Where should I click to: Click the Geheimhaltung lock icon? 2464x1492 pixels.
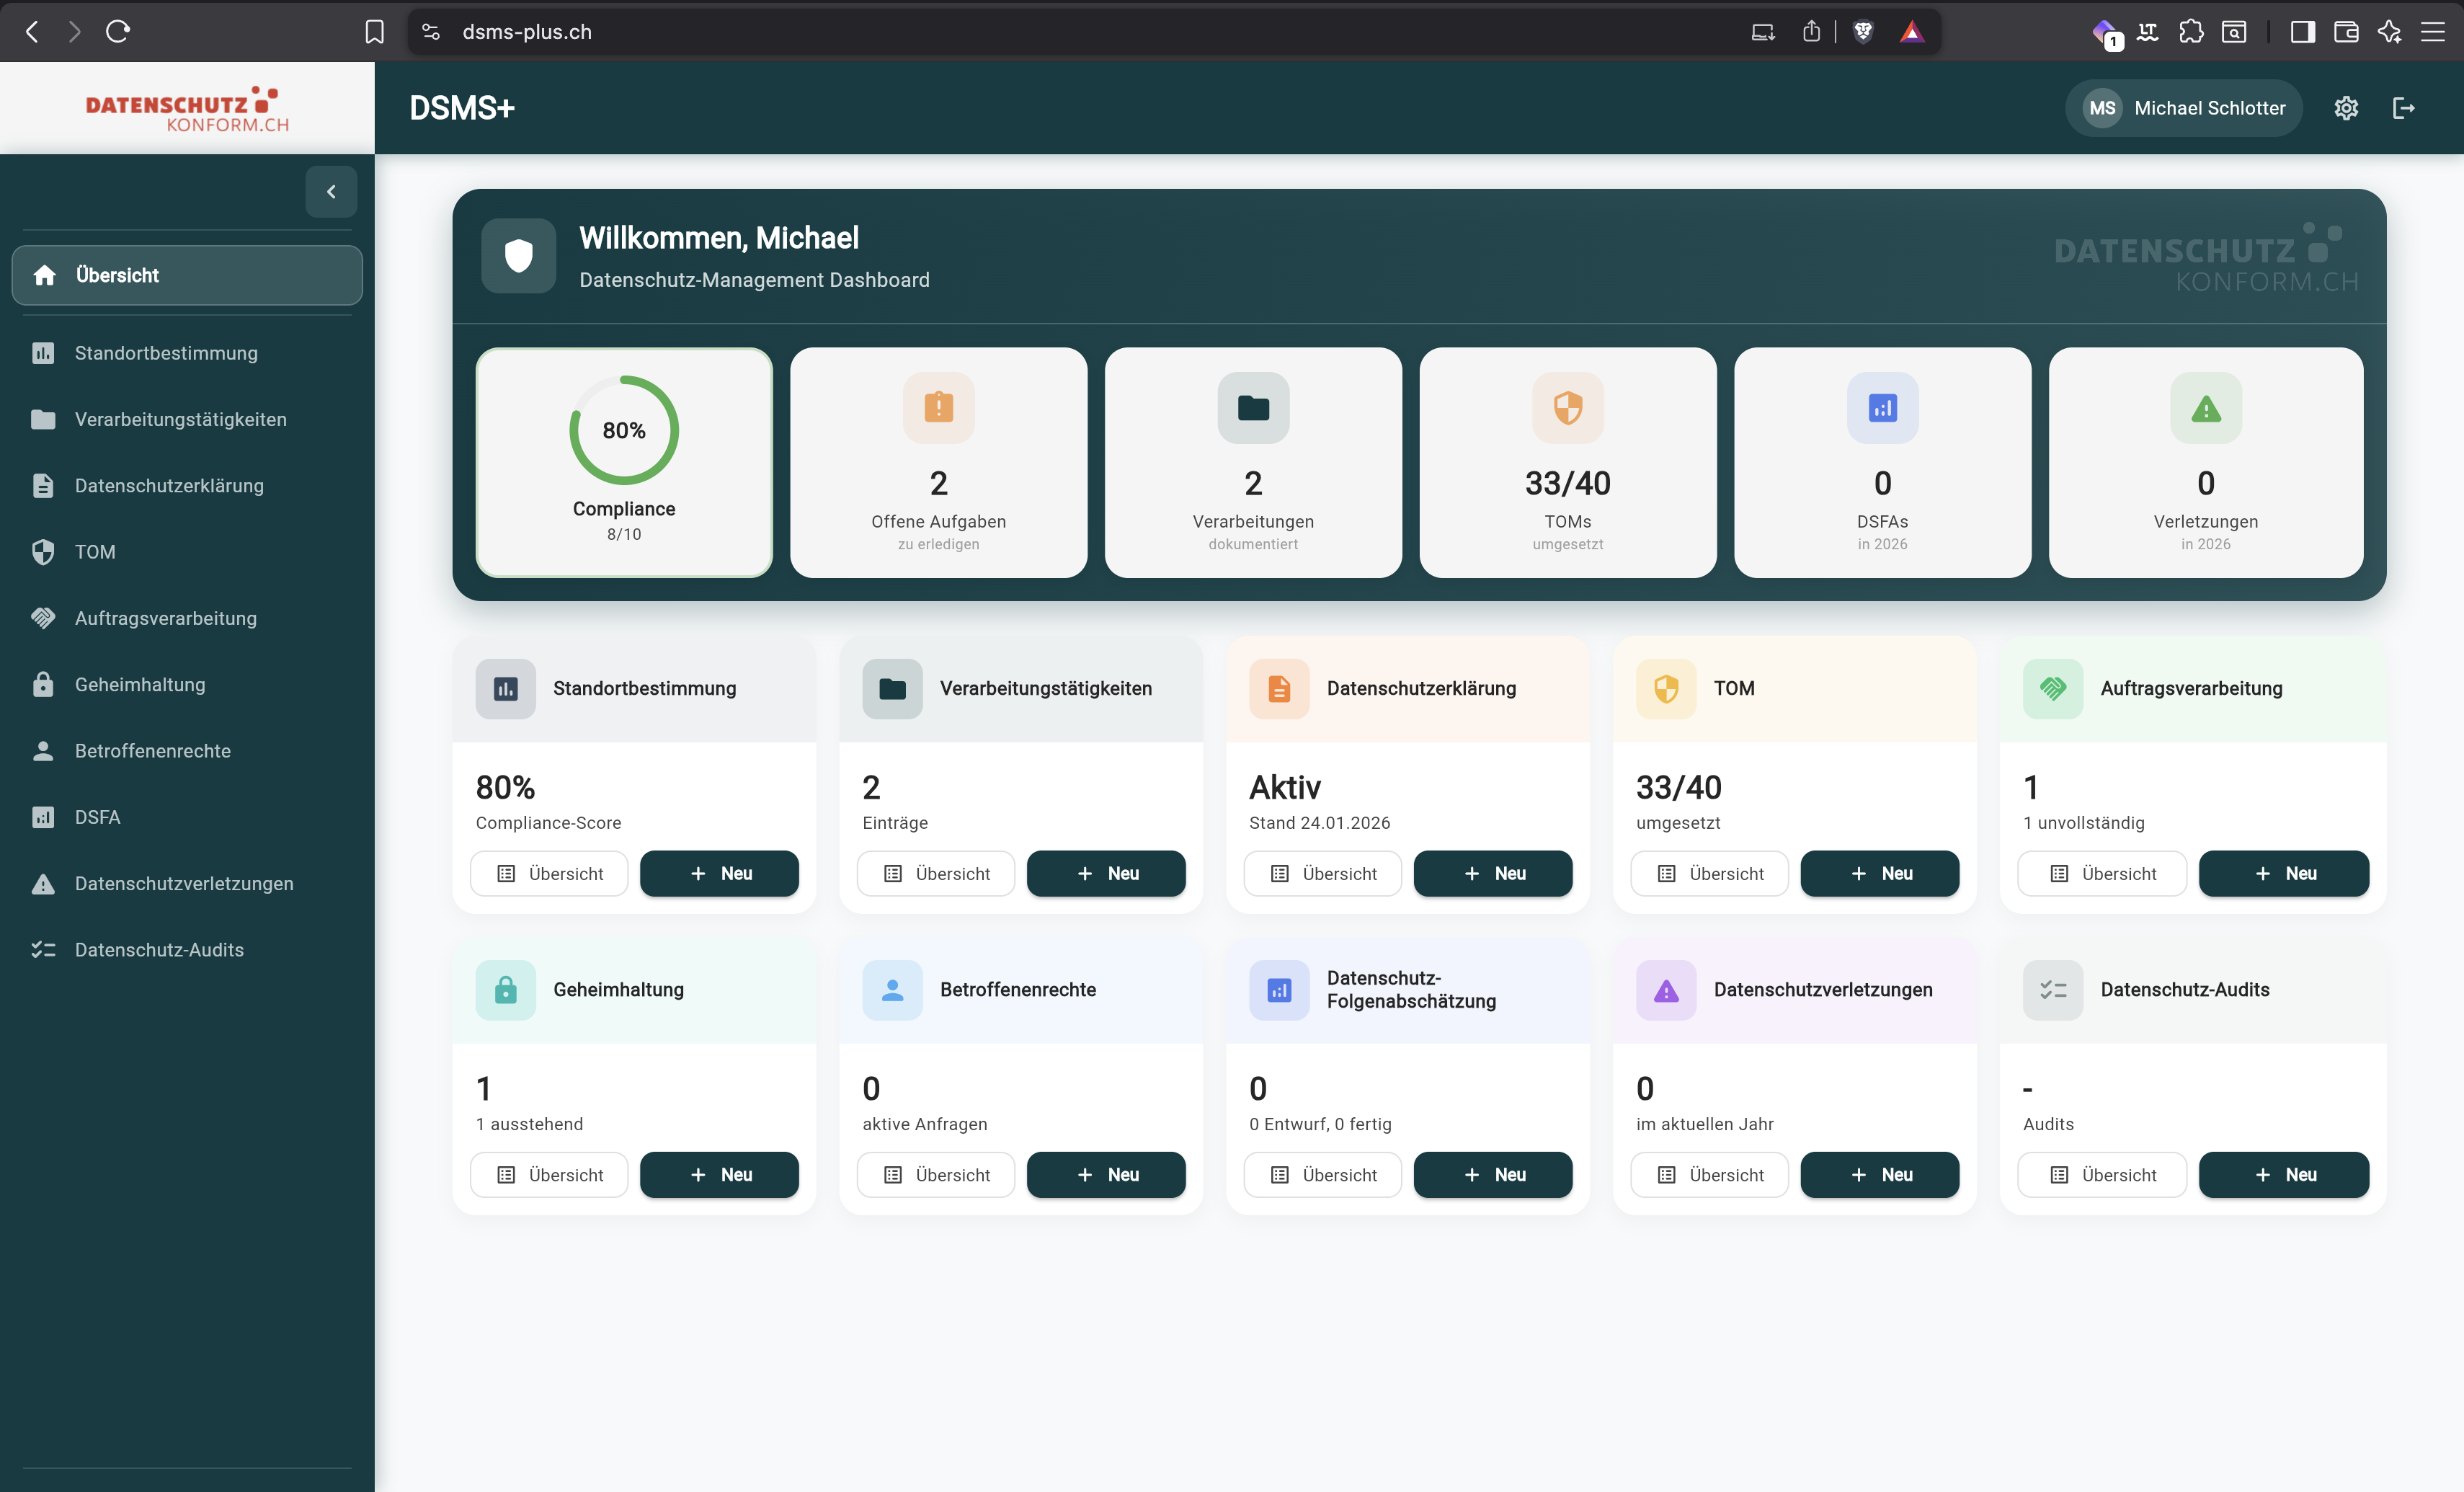click(44, 684)
